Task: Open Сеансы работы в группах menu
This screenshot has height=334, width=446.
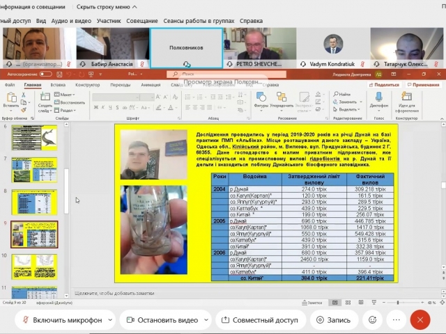Action: [199, 21]
